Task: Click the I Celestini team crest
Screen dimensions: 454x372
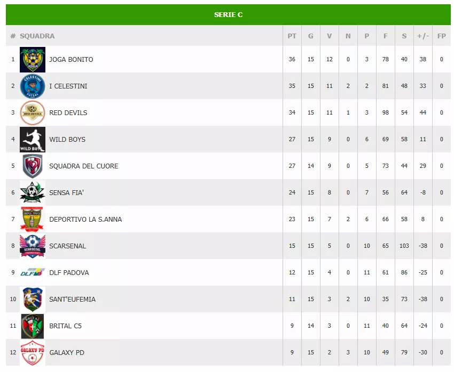Action: click(x=33, y=86)
